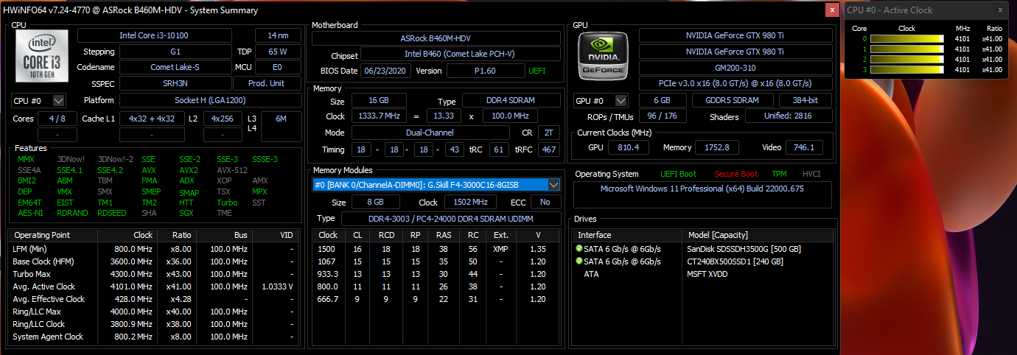Click the P1.60 BIOS version field
1017x355 pixels.
click(x=485, y=71)
